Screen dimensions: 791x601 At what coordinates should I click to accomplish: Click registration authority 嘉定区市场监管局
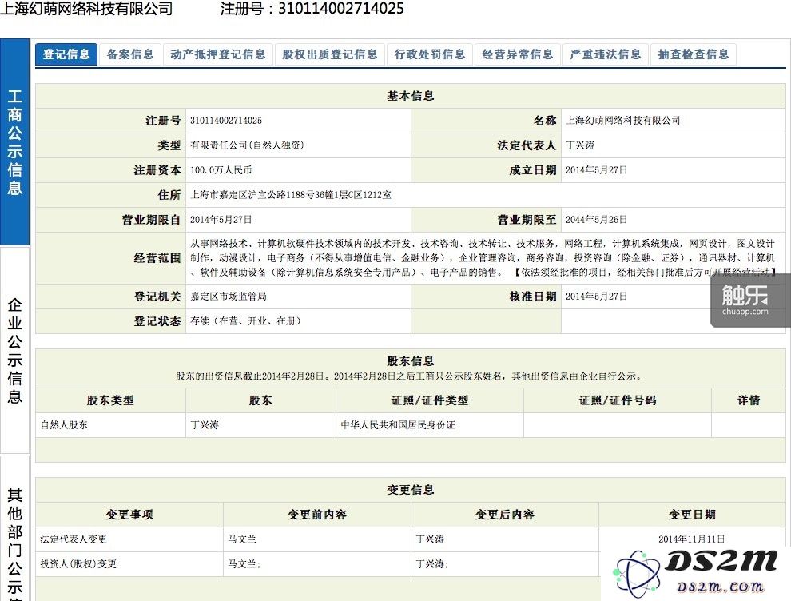click(x=229, y=297)
